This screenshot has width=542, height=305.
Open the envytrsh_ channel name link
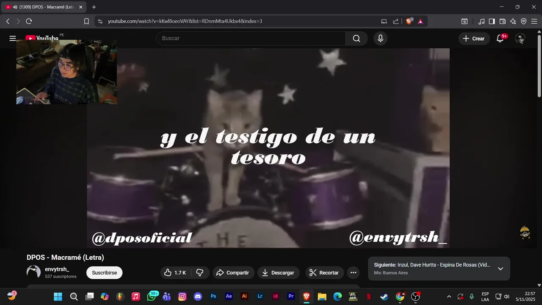tap(57, 269)
